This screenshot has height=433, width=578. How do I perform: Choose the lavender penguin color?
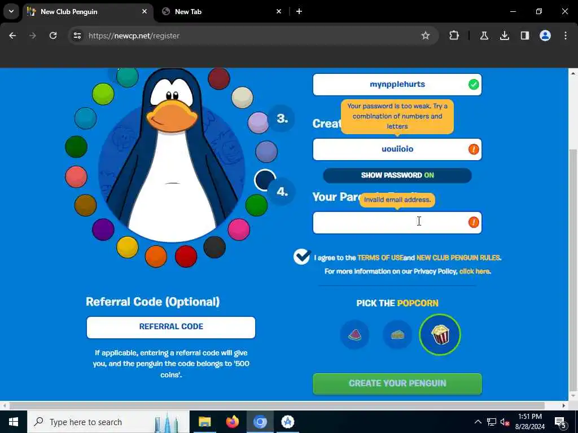[x=259, y=122]
